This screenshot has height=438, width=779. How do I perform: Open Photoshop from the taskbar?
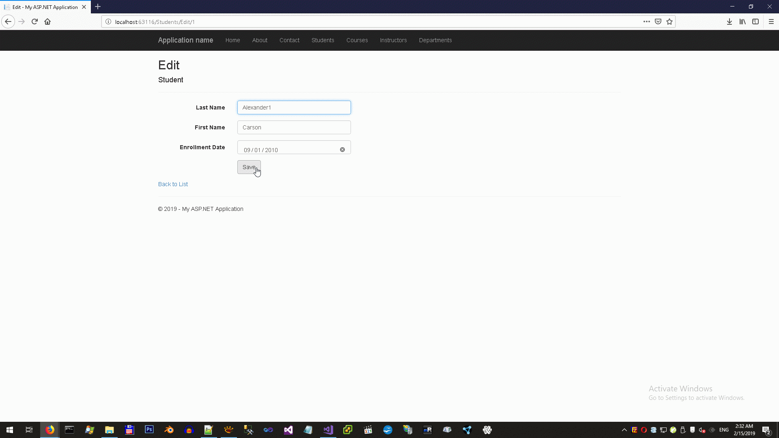click(x=149, y=429)
